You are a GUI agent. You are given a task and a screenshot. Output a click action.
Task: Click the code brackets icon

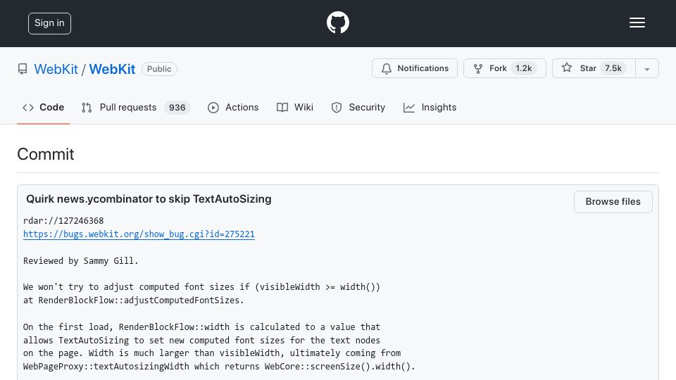pyautogui.click(x=28, y=108)
